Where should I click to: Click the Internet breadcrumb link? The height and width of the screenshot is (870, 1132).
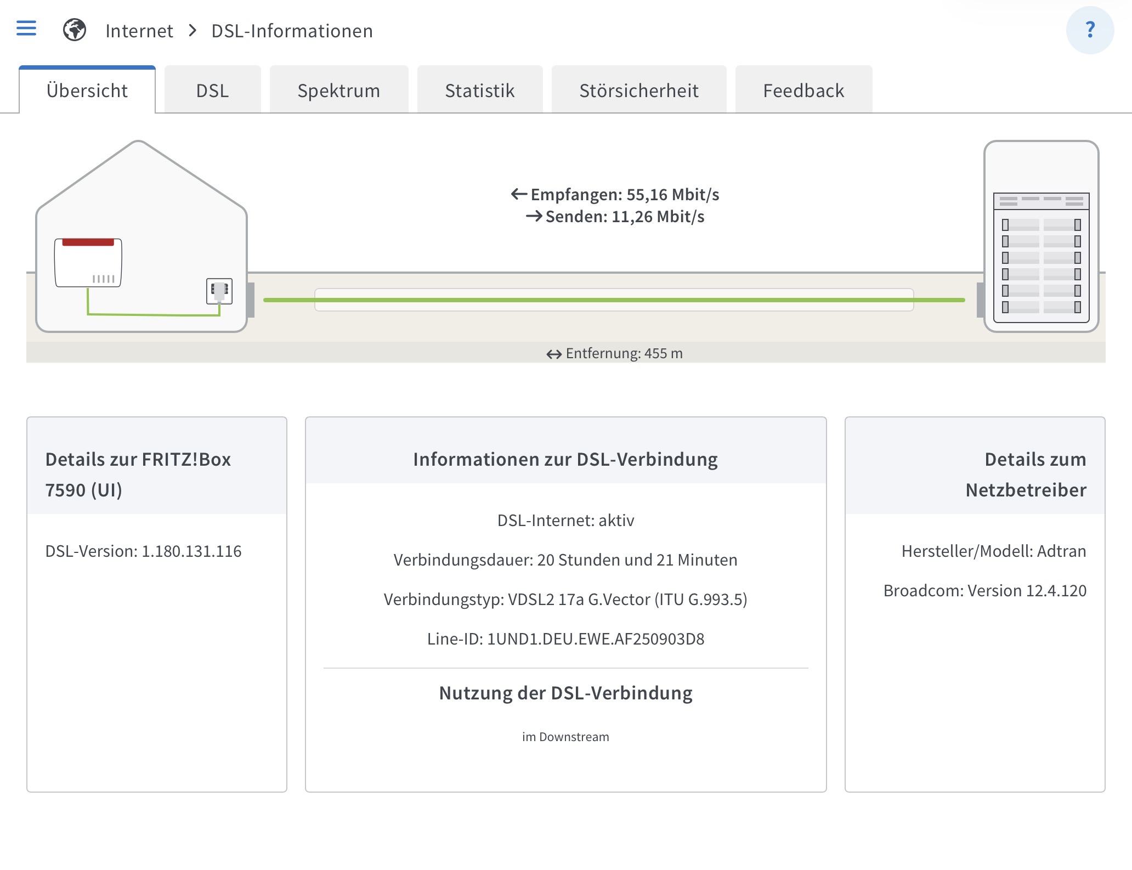[139, 31]
